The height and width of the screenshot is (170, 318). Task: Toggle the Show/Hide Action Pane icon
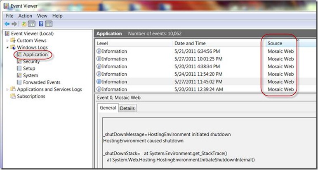(48, 24)
